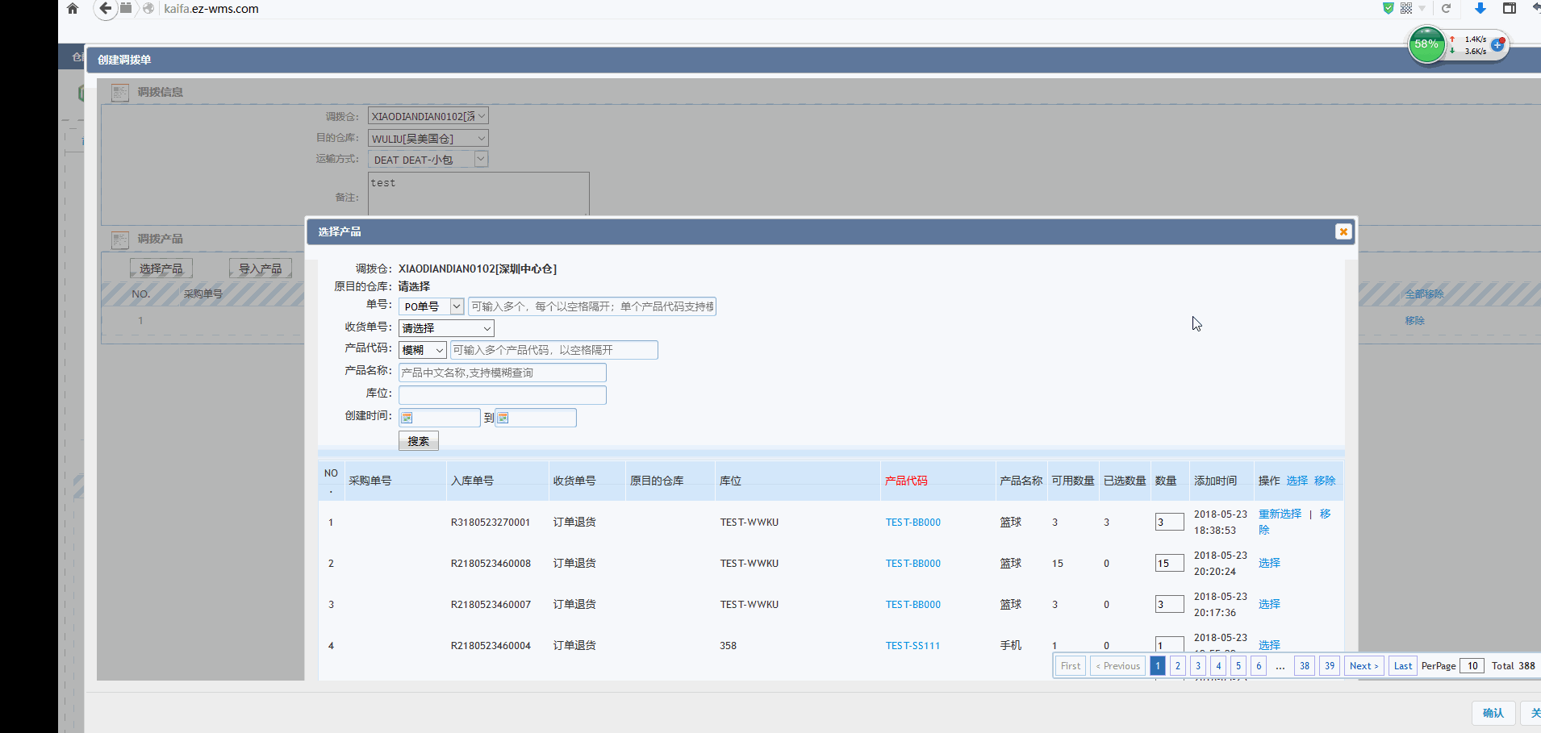Viewport: 1541px width, 733px height.
Task: Click header 移除 remove-all link
Action: click(x=1325, y=481)
